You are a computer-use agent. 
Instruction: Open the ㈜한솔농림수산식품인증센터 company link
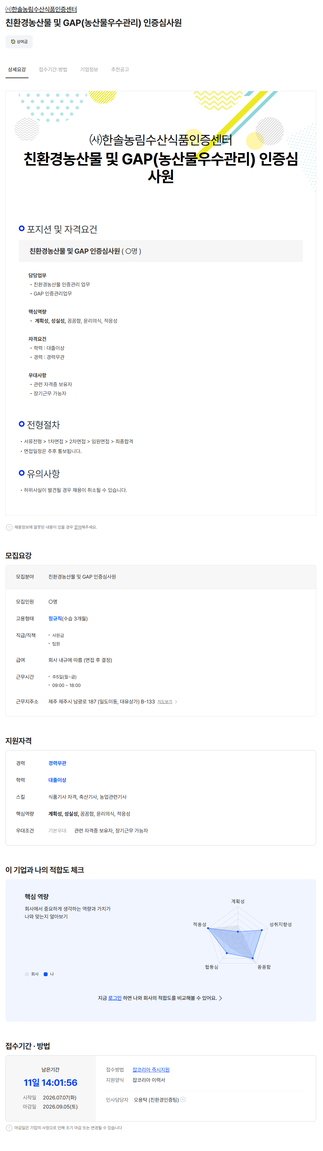[x=41, y=9]
